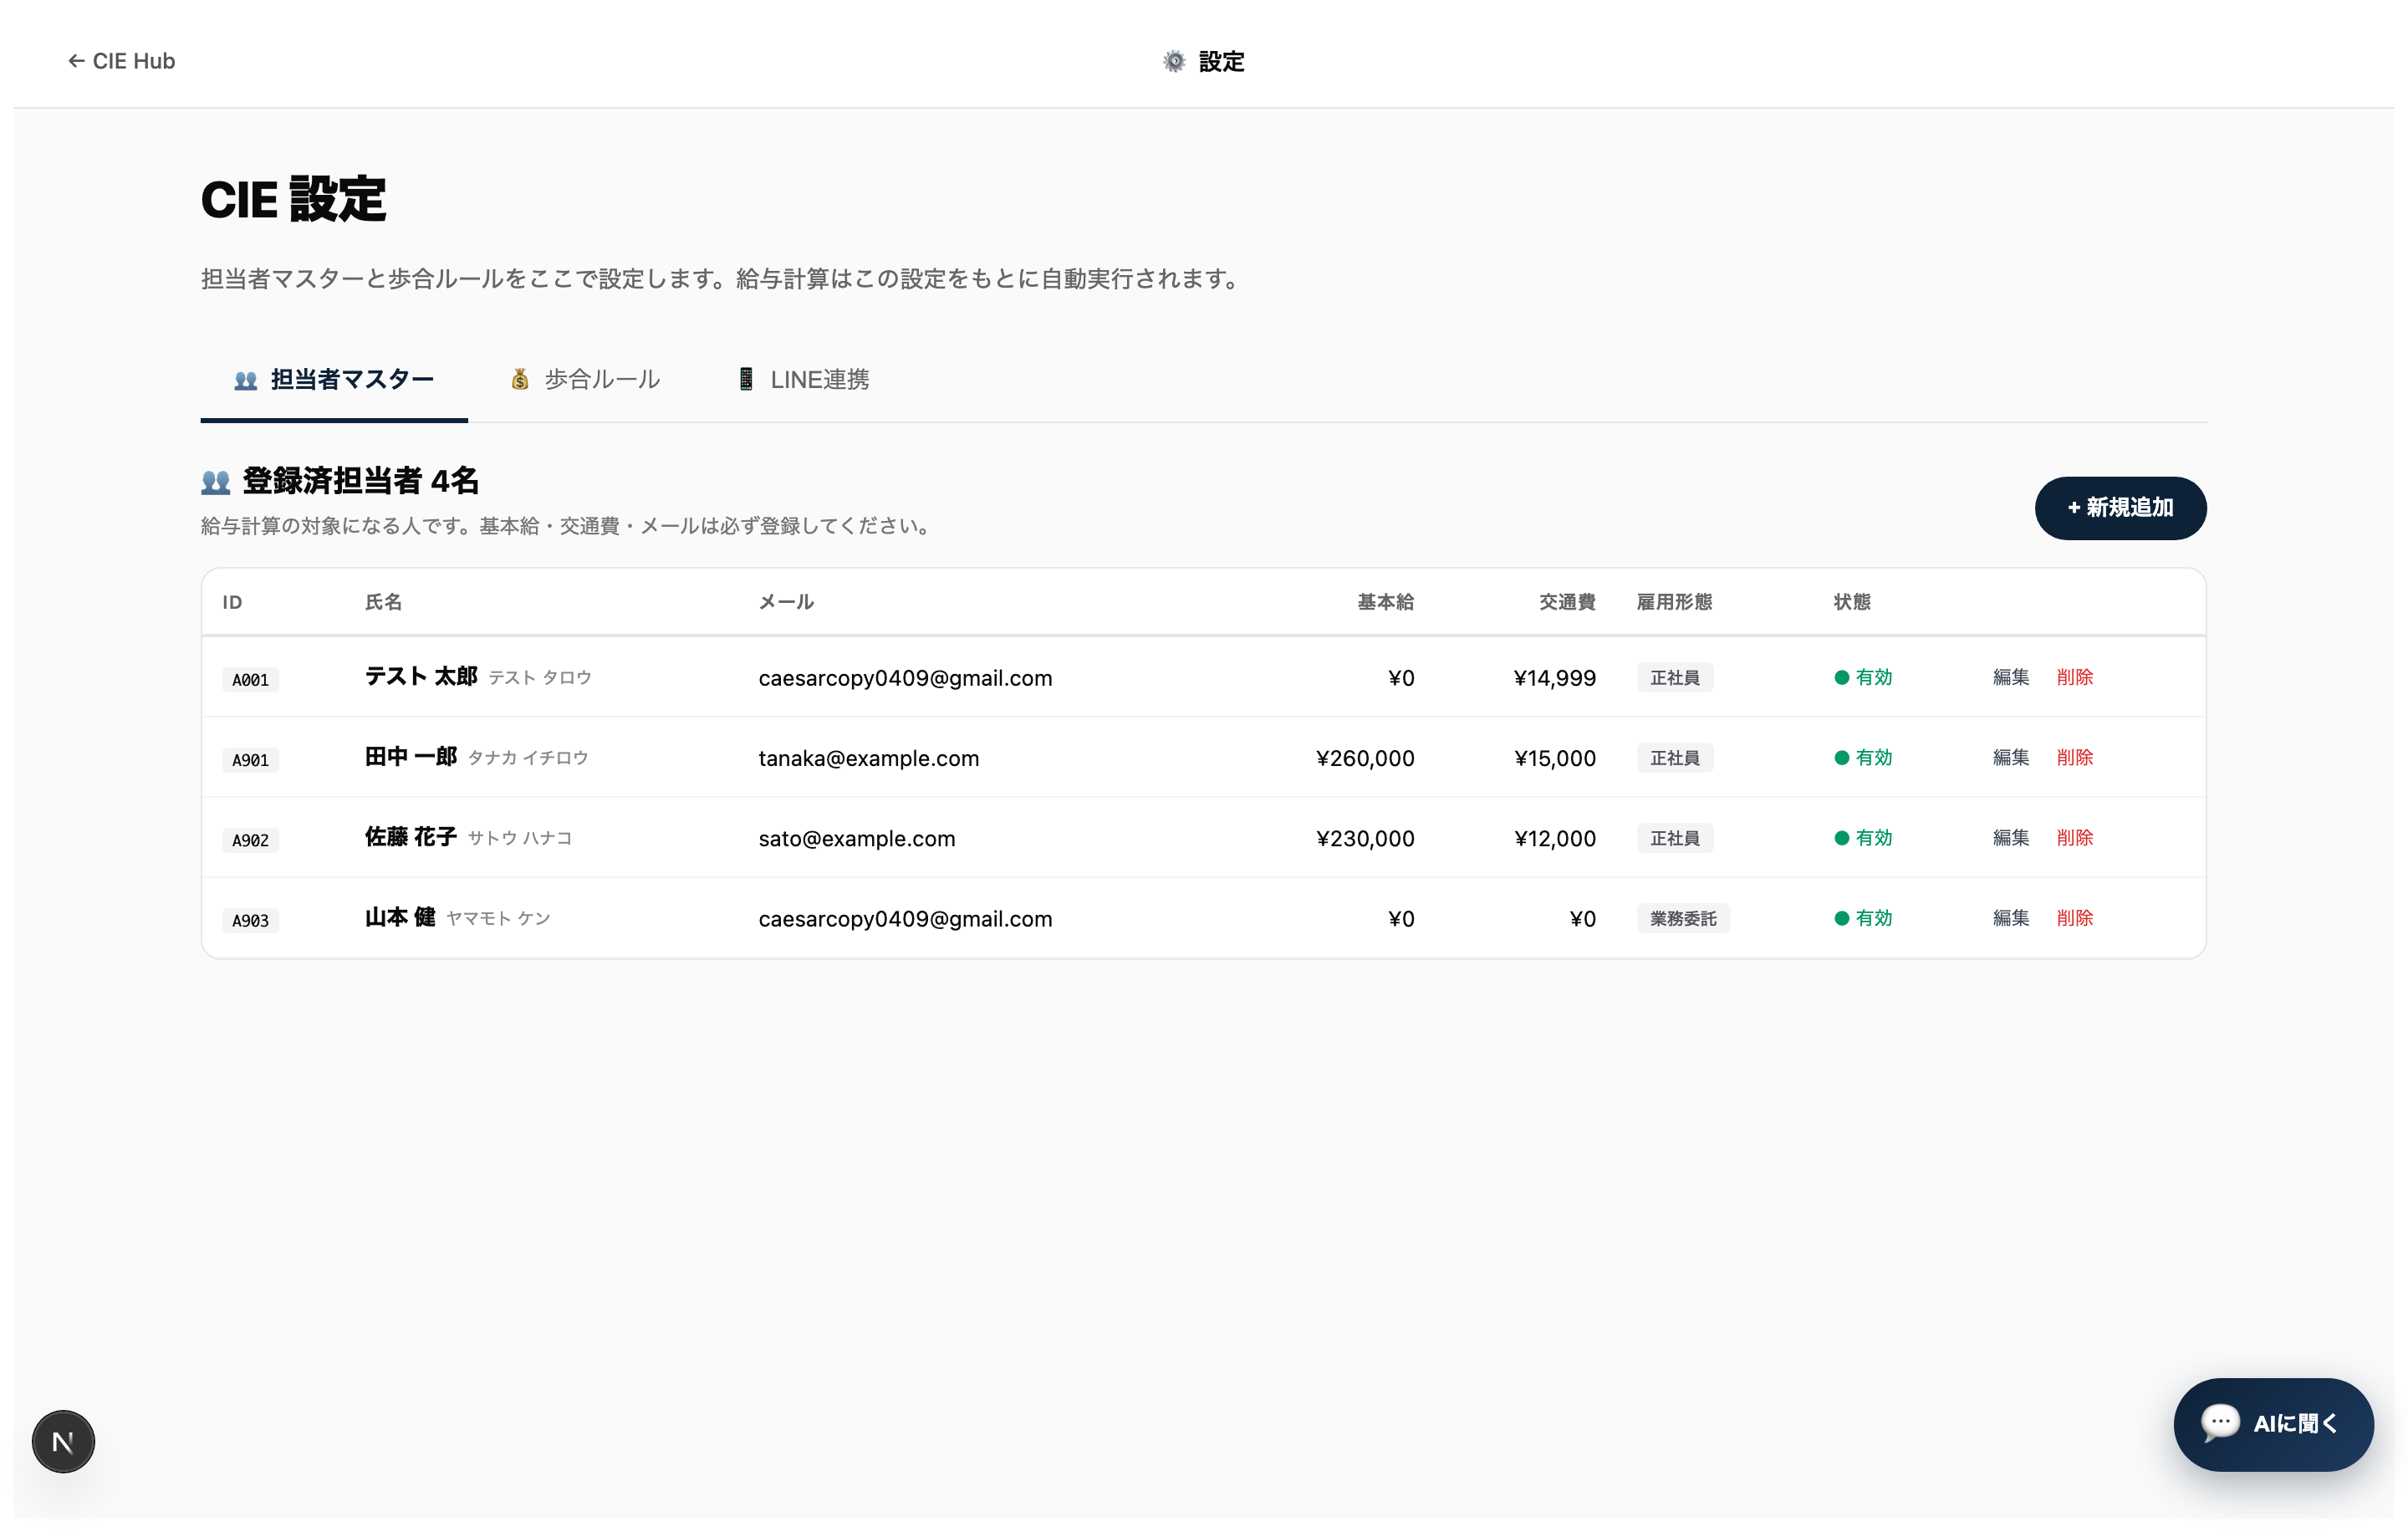The height and width of the screenshot is (1532, 2408).
Task: Click the A901 ID badge
Action: click(x=250, y=760)
